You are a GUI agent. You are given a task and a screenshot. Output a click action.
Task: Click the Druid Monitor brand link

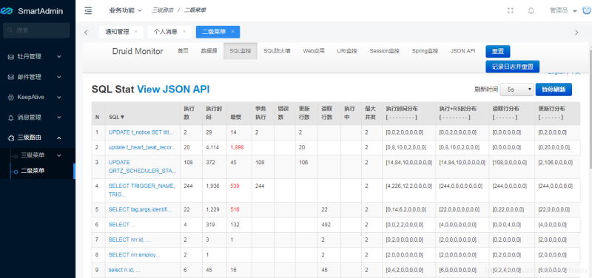(x=138, y=51)
